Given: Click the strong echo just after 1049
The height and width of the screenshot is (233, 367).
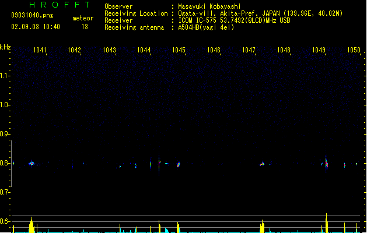Looking at the screenshot, I should [x=326, y=163].
